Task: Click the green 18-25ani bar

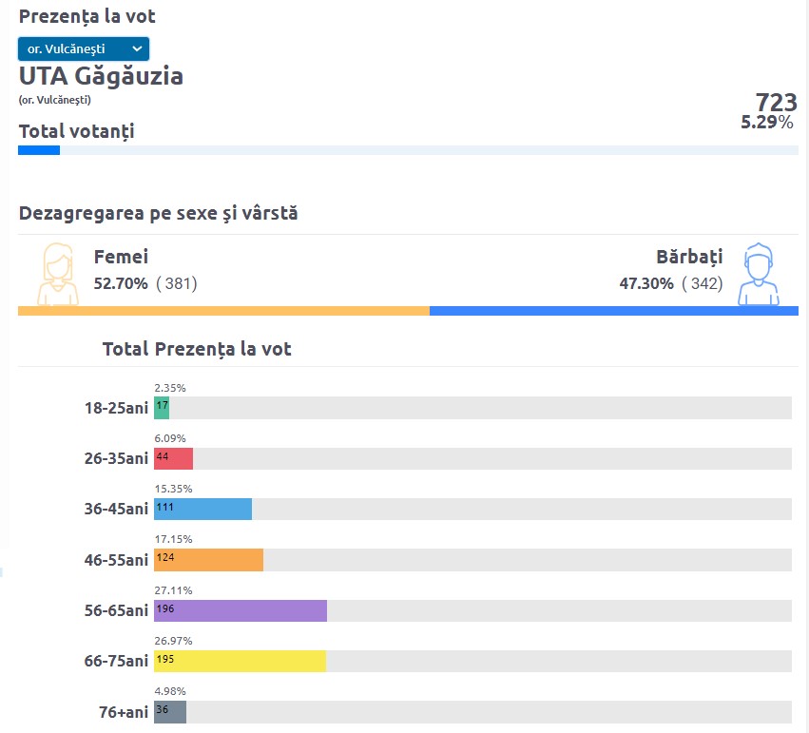Action: pyautogui.click(x=162, y=408)
